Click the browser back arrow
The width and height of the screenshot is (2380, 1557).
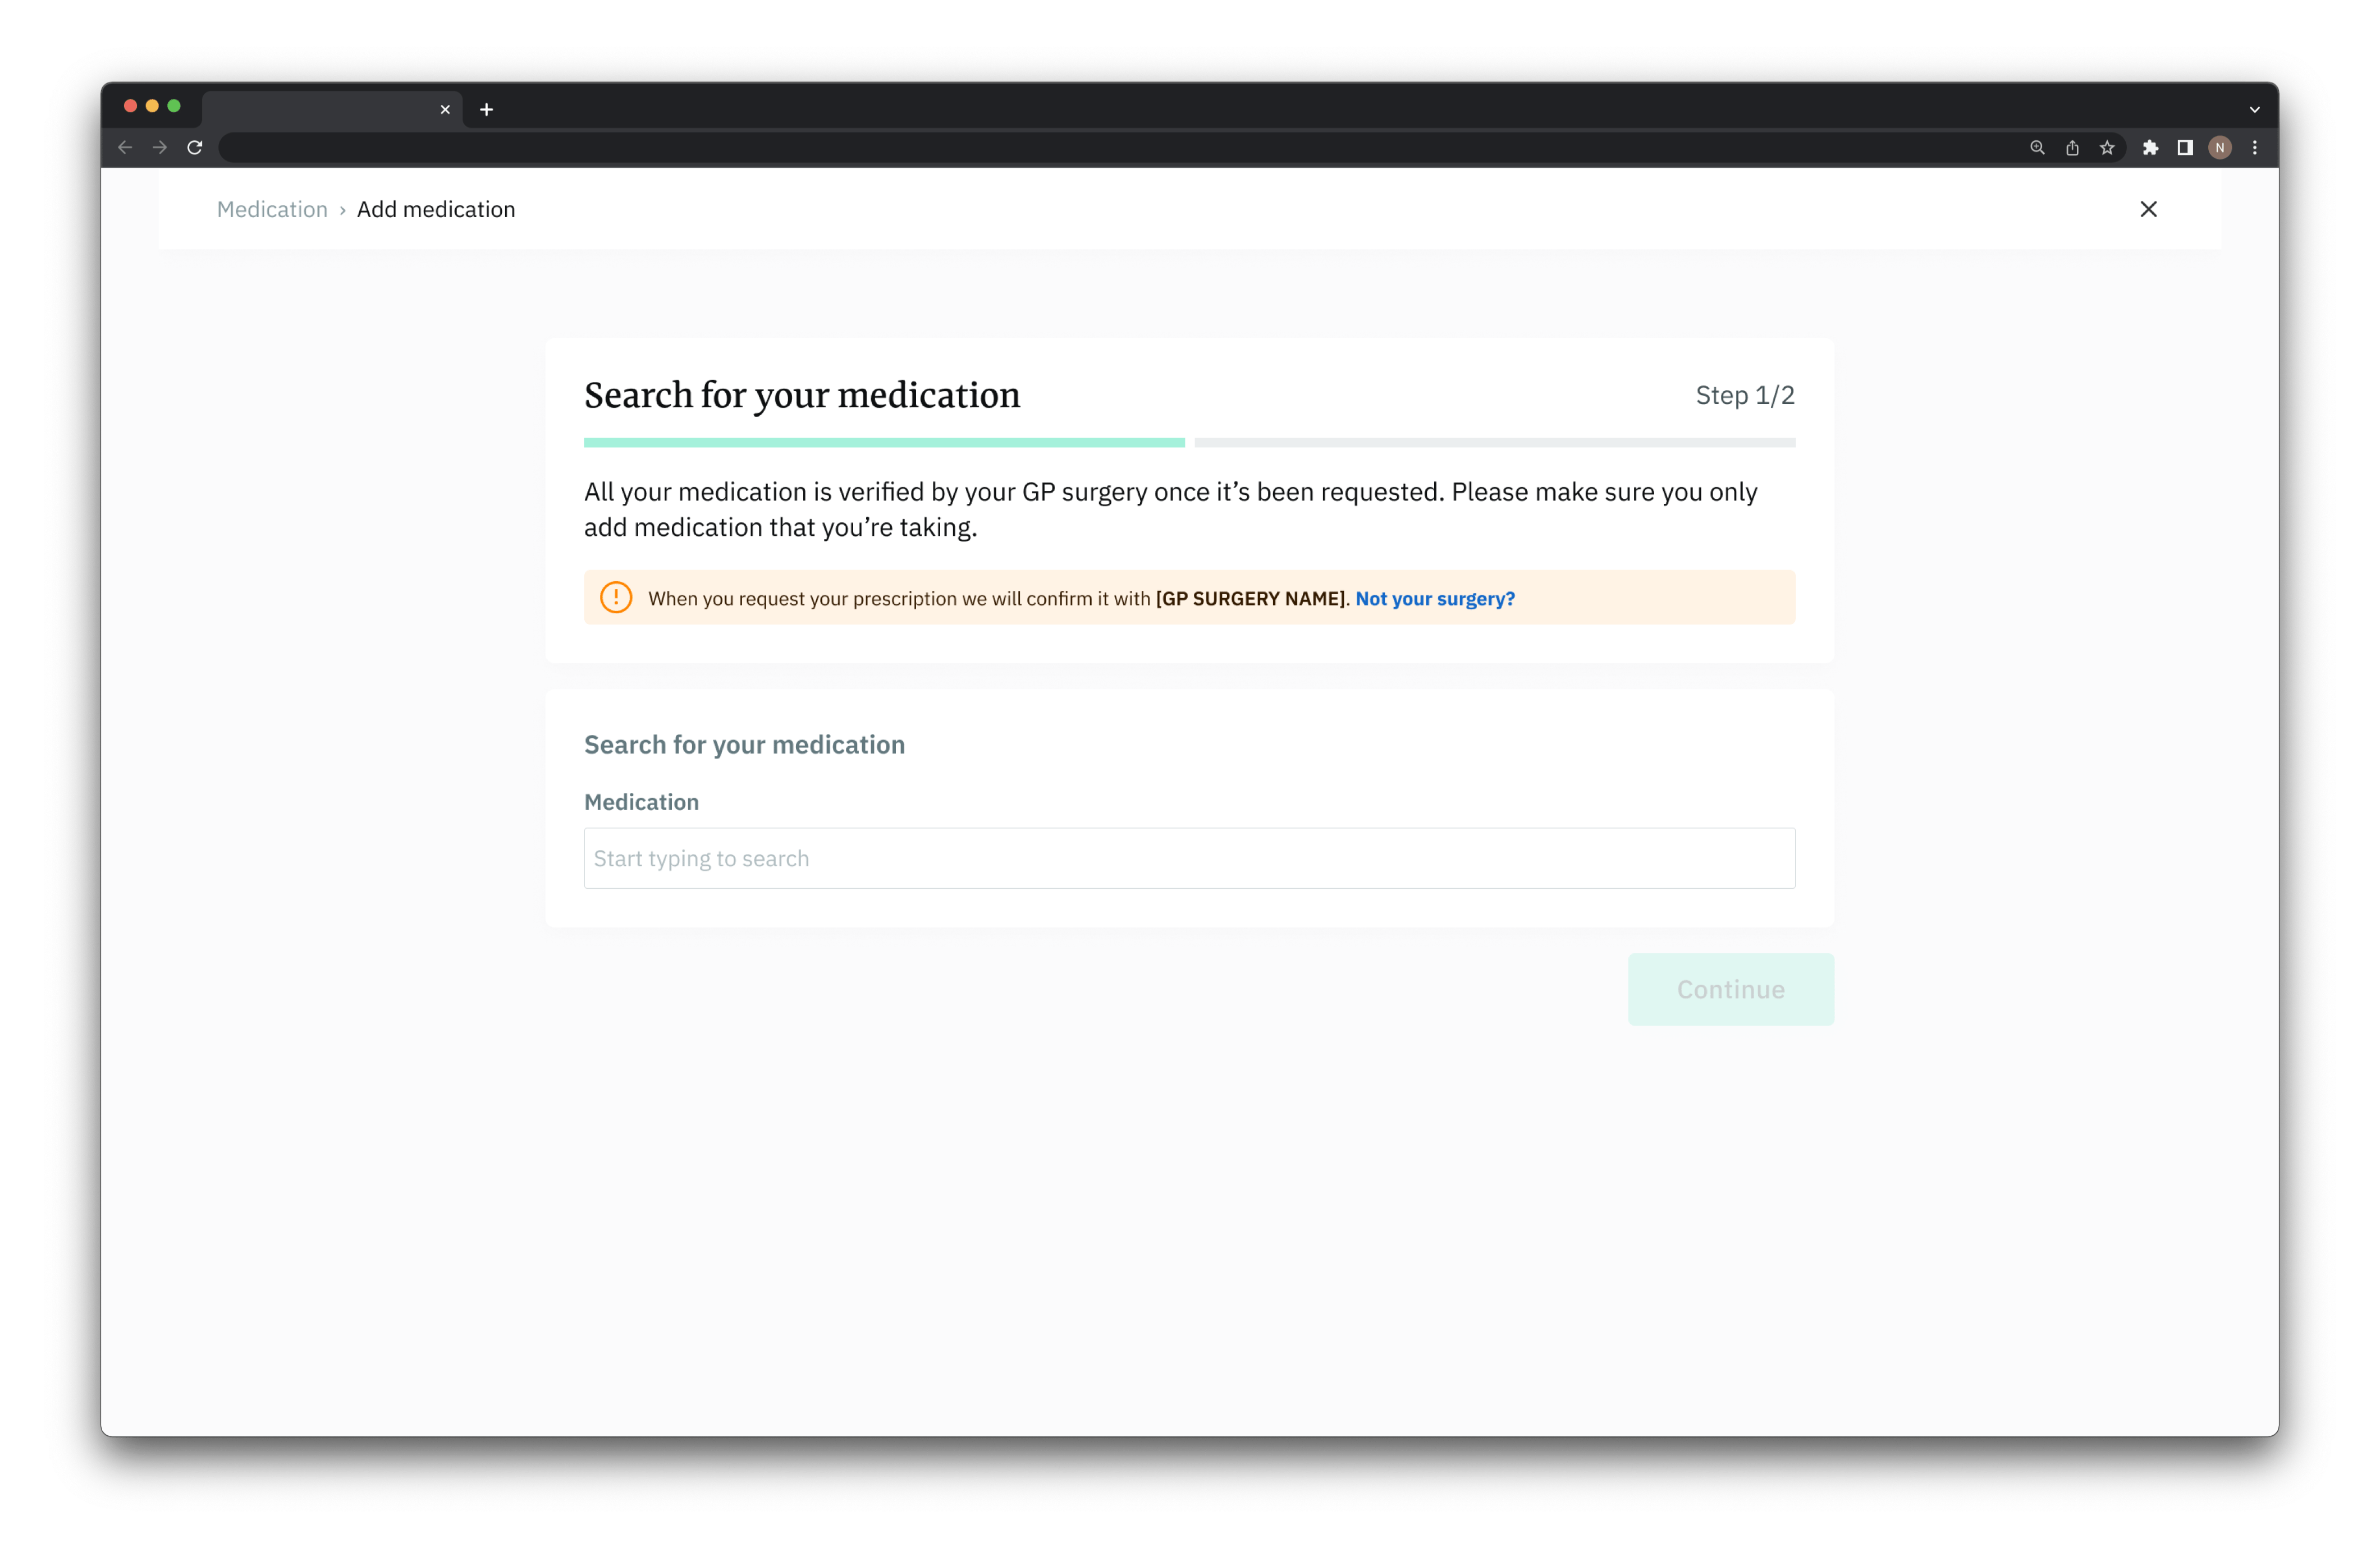click(x=125, y=148)
